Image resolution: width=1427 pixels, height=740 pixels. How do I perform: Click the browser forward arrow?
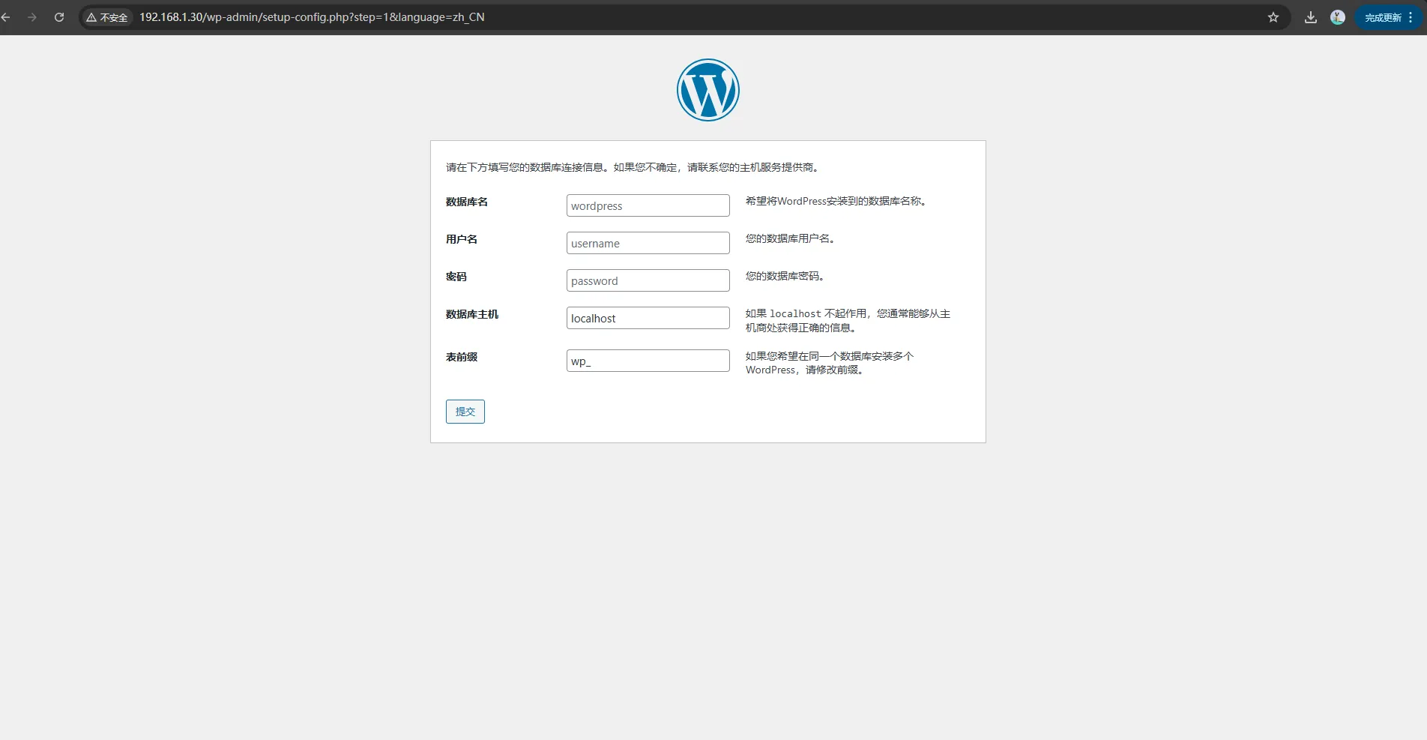[x=32, y=17]
